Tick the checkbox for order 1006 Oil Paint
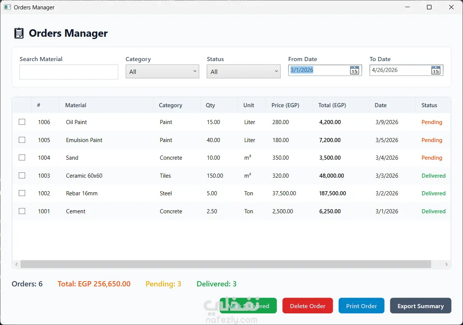Viewport: 463px width, 325px height. (22, 122)
